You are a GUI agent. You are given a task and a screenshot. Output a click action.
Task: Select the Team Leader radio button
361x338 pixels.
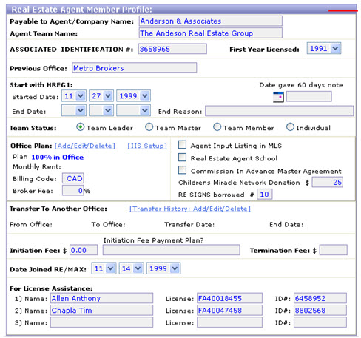(x=81, y=127)
